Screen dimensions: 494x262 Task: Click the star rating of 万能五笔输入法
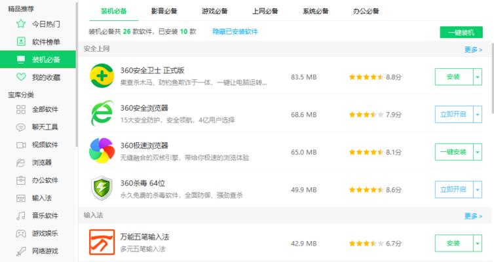(x=366, y=244)
